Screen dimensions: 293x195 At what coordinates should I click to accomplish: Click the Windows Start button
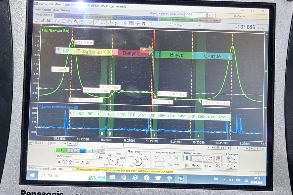point(32,175)
